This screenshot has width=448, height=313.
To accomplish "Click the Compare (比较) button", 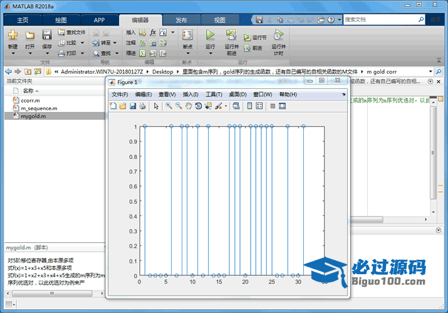I will pos(68,43).
